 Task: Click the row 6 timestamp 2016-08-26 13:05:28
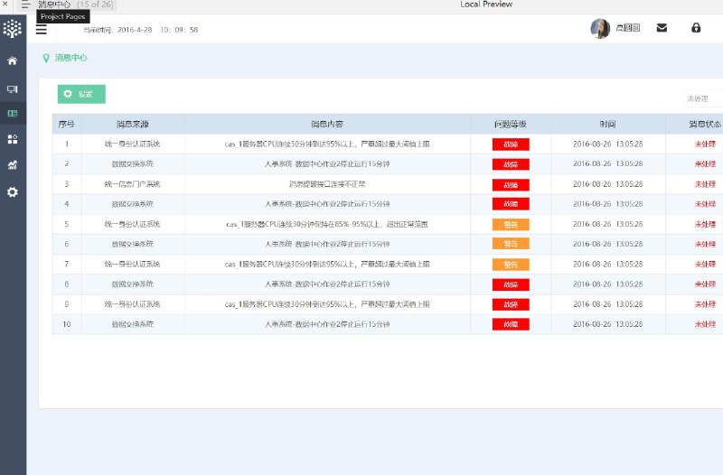pyautogui.click(x=607, y=244)
